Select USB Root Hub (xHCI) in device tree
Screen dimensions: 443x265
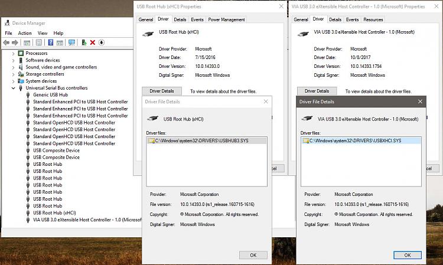click(54, 213)
